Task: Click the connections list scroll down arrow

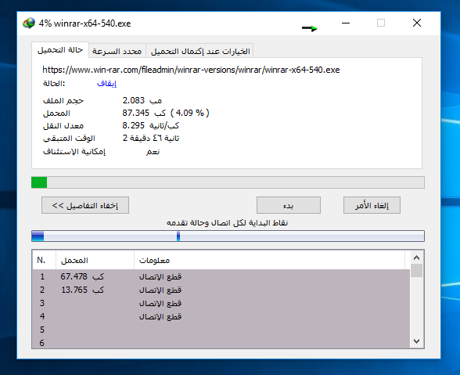Action: (x=416, y=341)
